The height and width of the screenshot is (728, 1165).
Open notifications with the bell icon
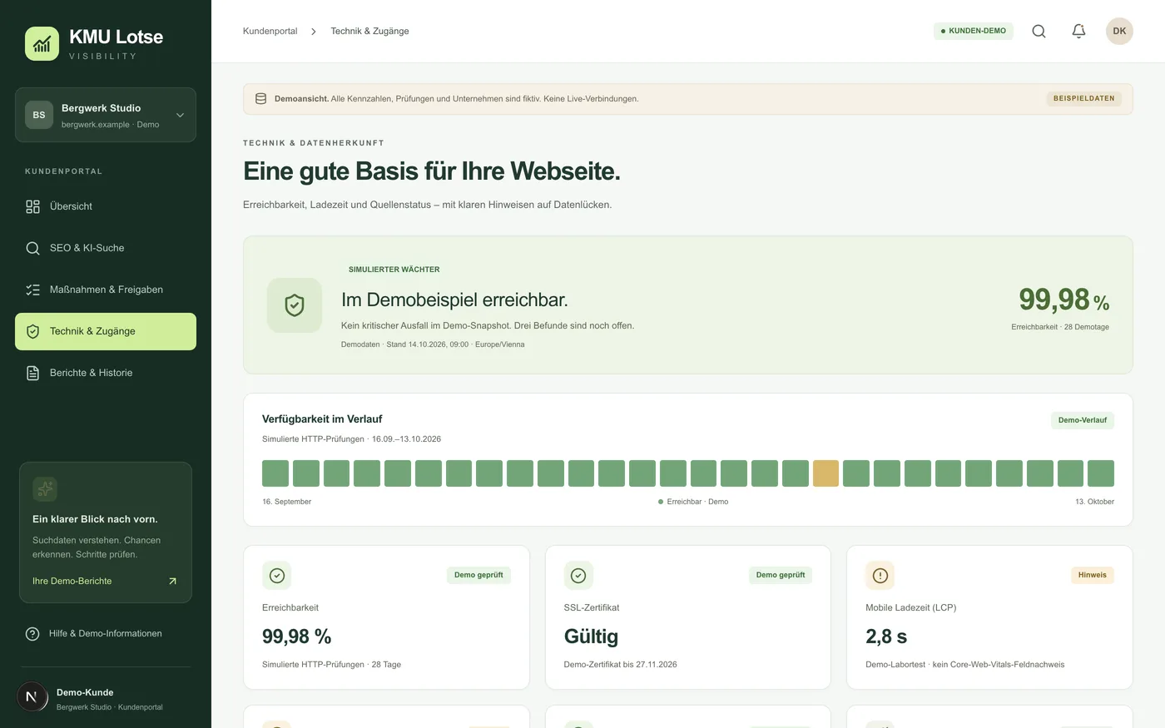point(1078,31)
